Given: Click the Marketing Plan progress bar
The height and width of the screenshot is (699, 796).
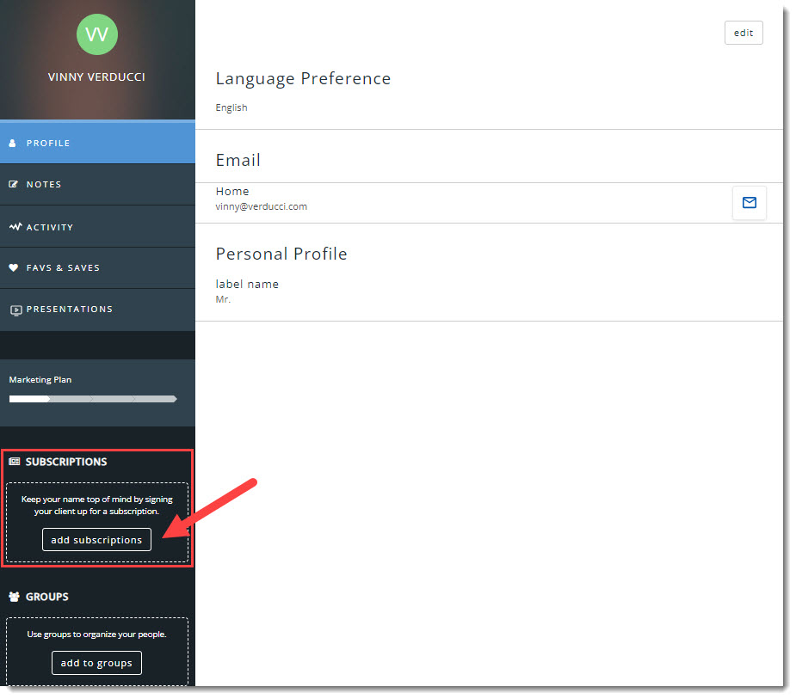Looking at the screenshot, I should [x=93, y=399].
